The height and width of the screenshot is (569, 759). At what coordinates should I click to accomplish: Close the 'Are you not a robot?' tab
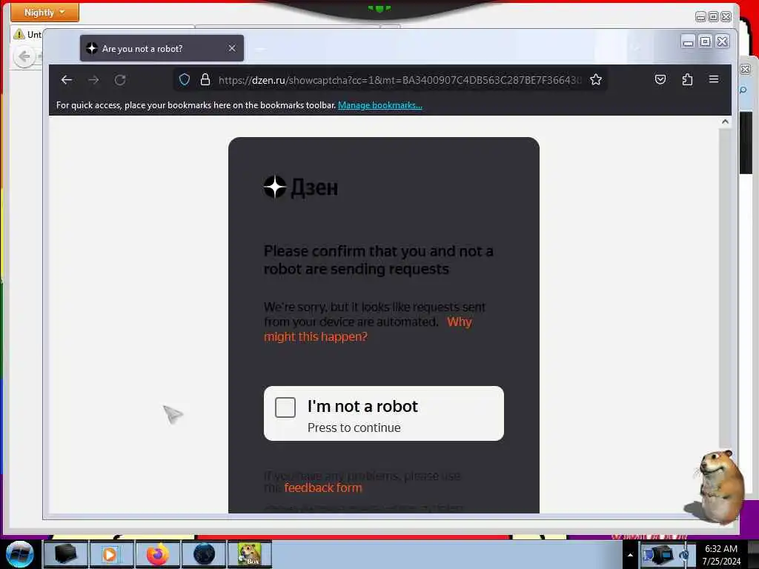click(232, 48)
